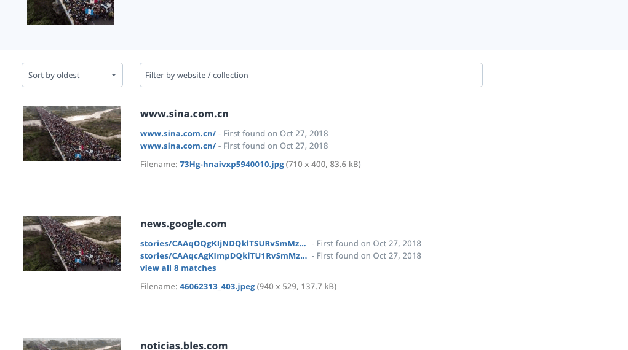Image resolution: width=628 pixels, height=350 pixels.
Task: Open the news.google.com result thumbnail
Action: coord(72,243)
